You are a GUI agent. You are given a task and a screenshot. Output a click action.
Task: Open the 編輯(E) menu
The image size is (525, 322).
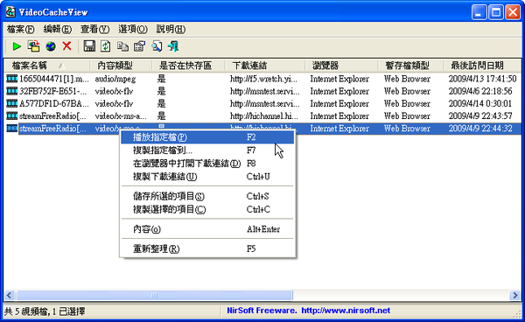(58, 30)
